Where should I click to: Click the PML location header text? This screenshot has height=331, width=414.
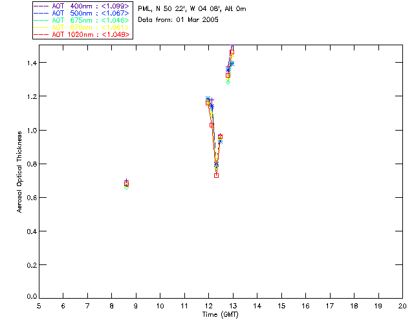[x=192, y=8]
